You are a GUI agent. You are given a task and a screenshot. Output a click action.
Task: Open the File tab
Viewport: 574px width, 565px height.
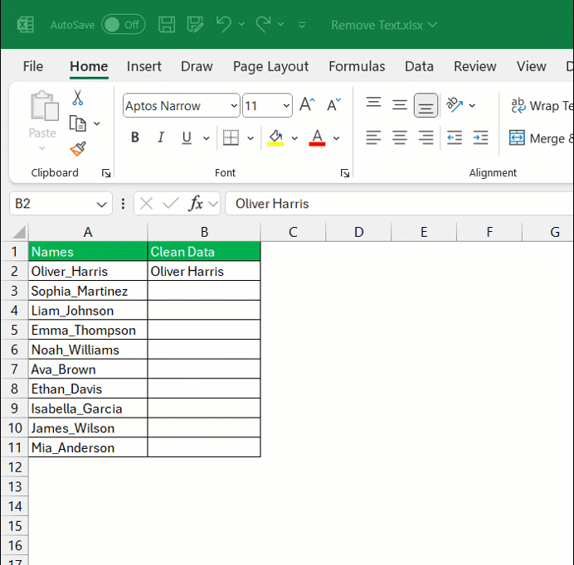(33, 66)
